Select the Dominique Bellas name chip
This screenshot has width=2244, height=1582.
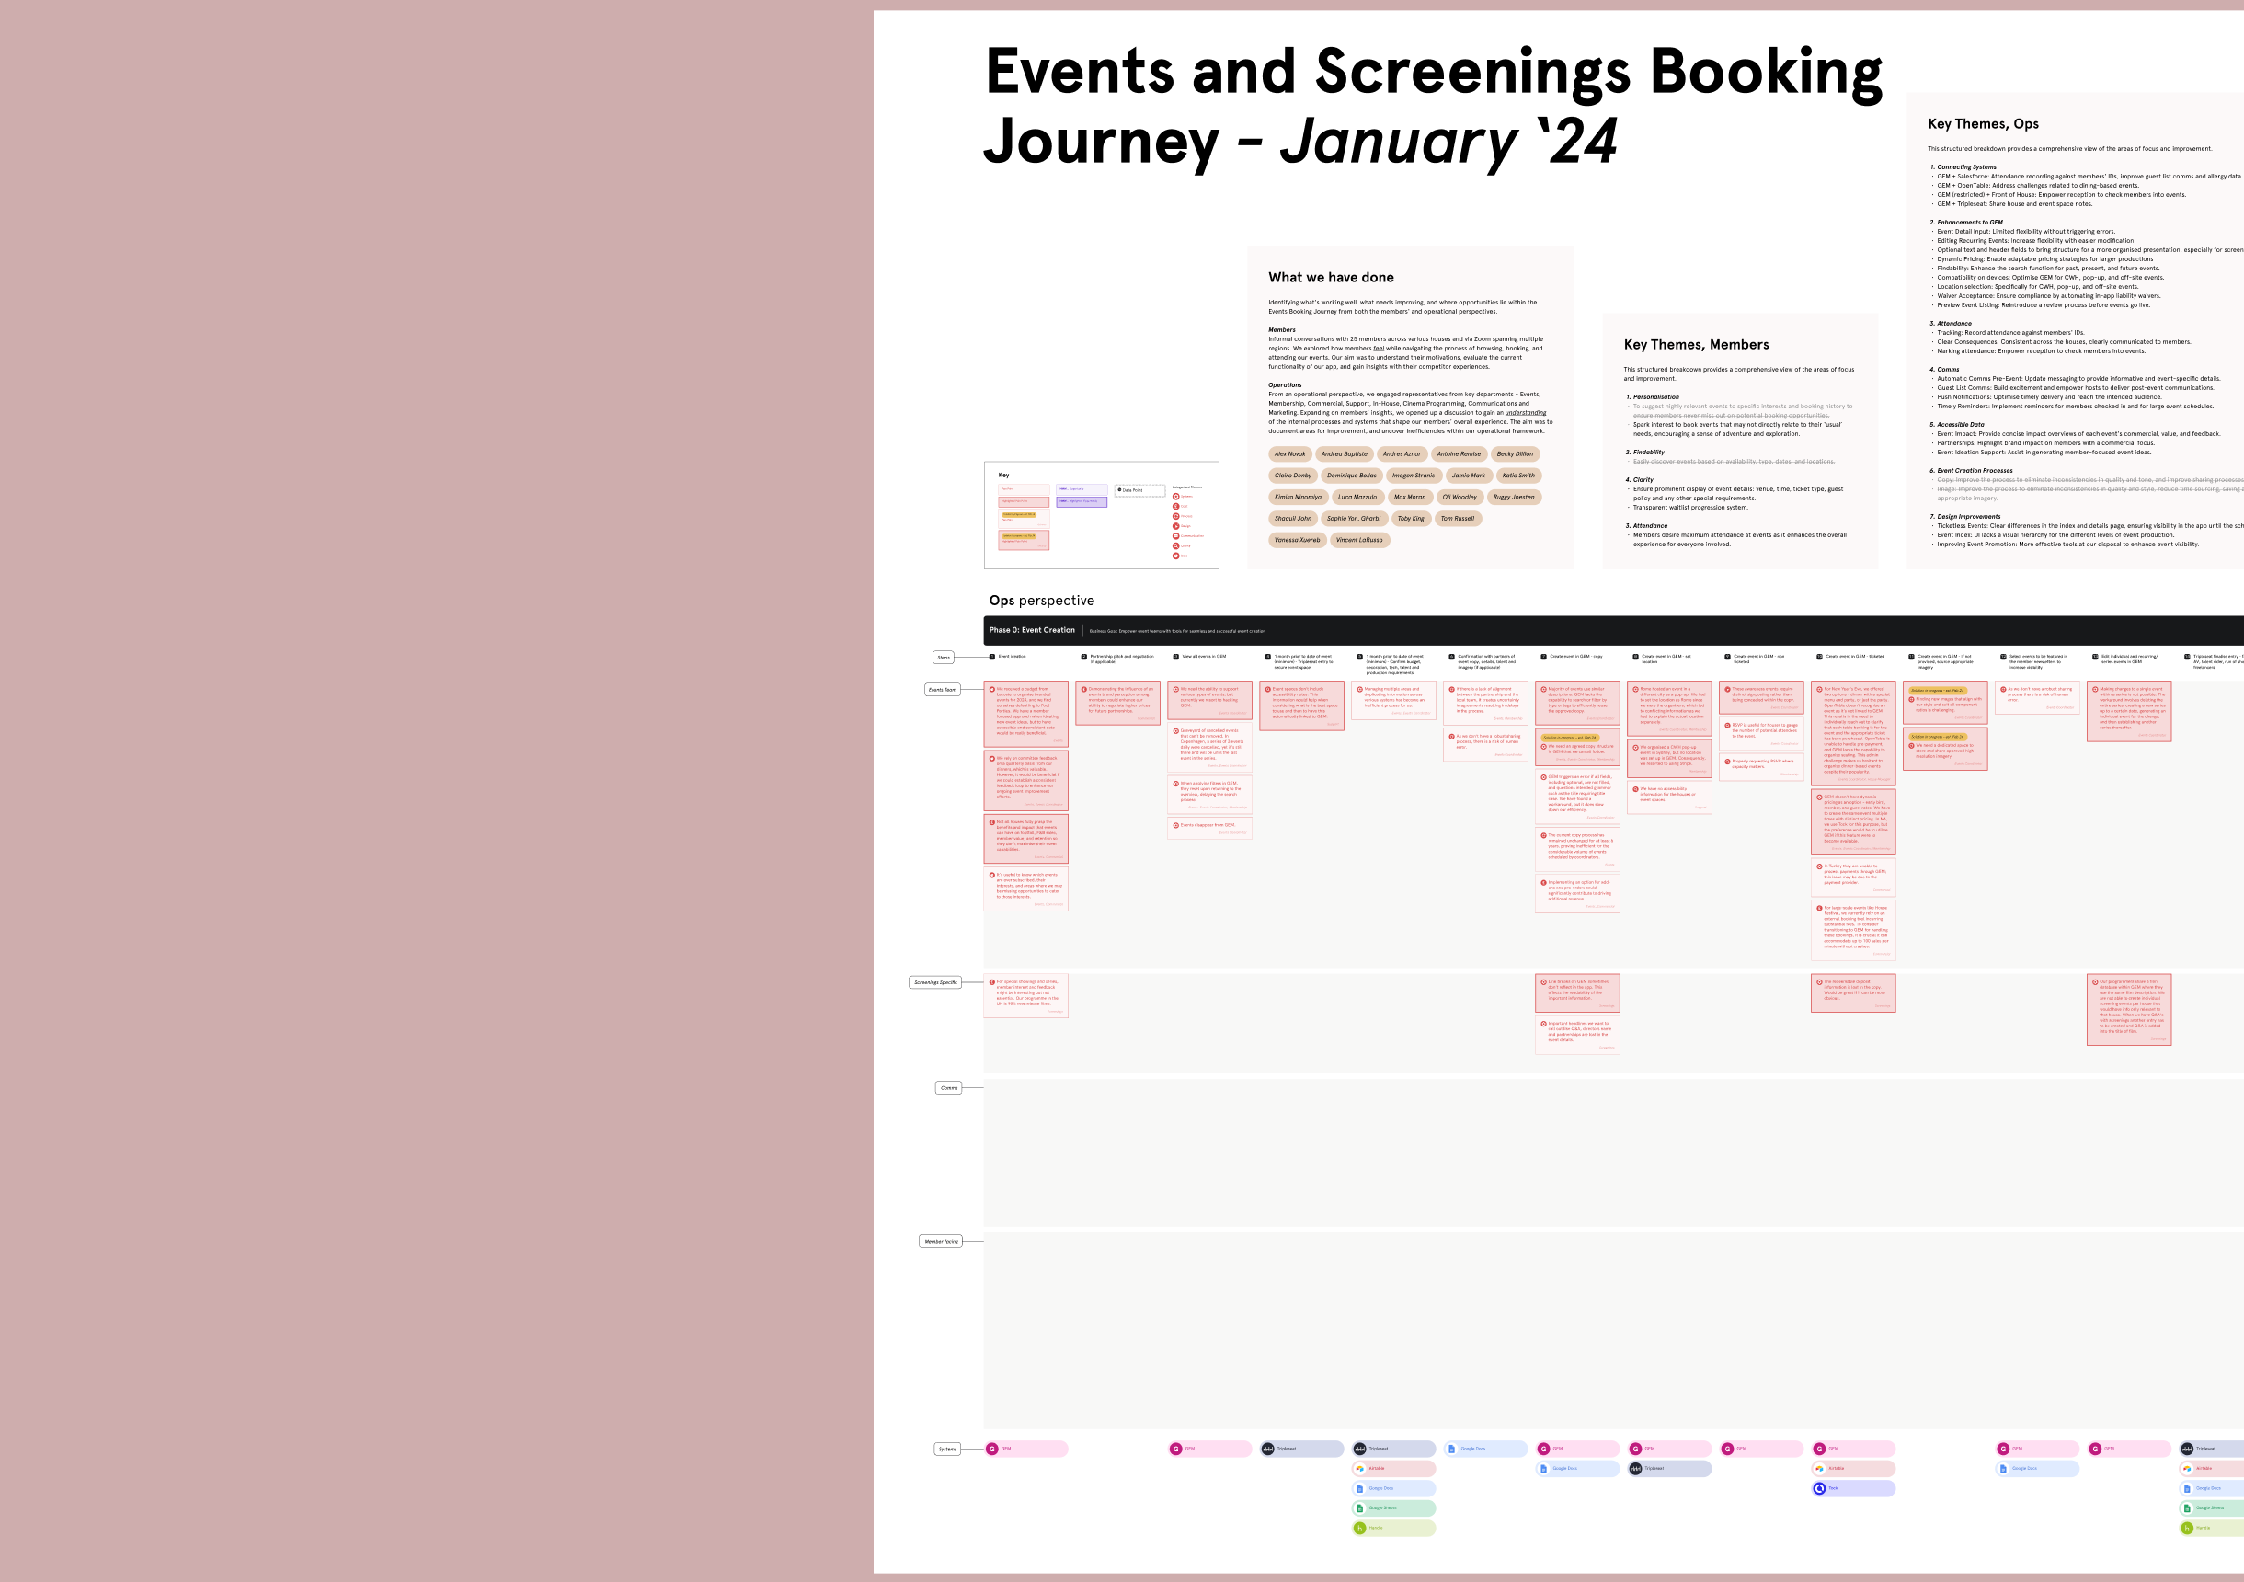(x=1352, y=476)
